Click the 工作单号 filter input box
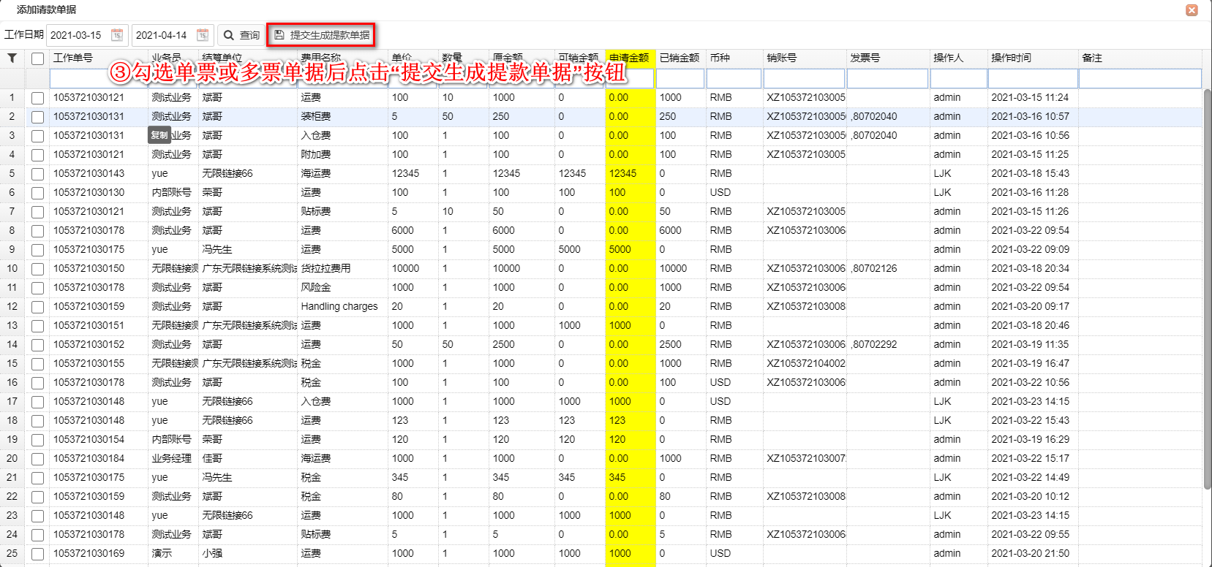Image resolution: width=1212 pixels, height=567 pixels. (x=98, y=78)
